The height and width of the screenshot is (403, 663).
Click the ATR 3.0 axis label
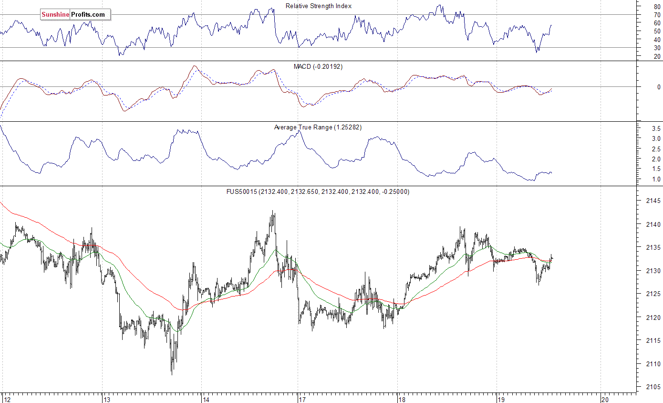click(656, 139)
